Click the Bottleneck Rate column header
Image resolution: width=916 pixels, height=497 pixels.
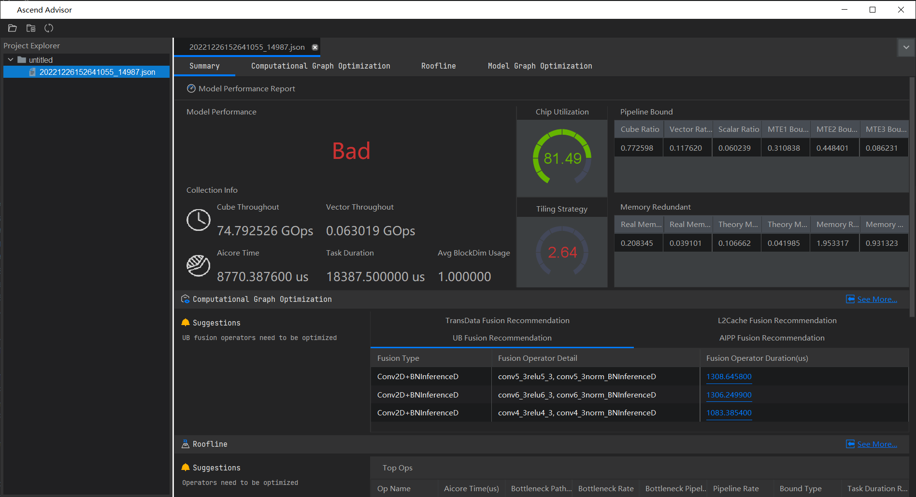point(606,489)
